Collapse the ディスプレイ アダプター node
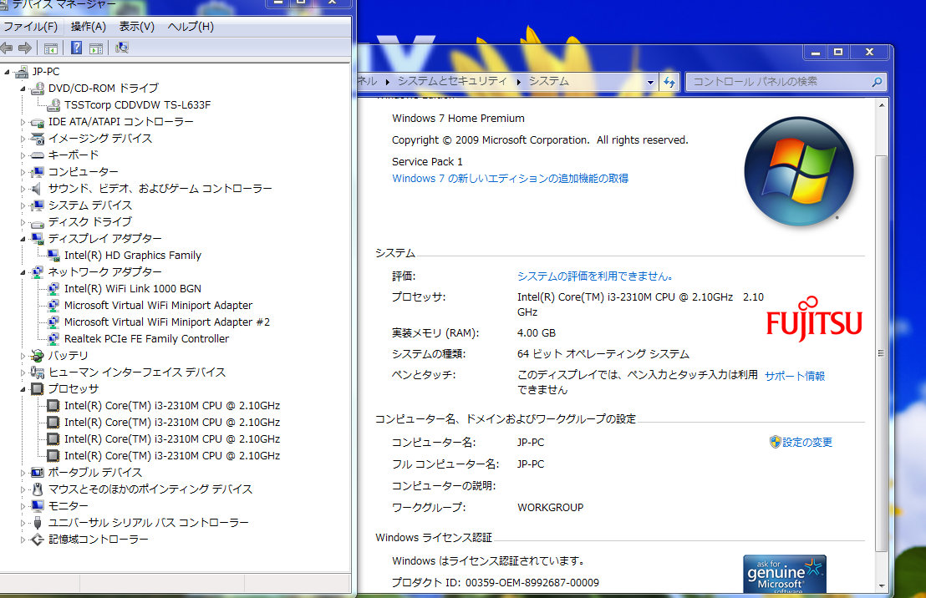The width and height of the screenshot is (926, 598). tap(23, 239)
